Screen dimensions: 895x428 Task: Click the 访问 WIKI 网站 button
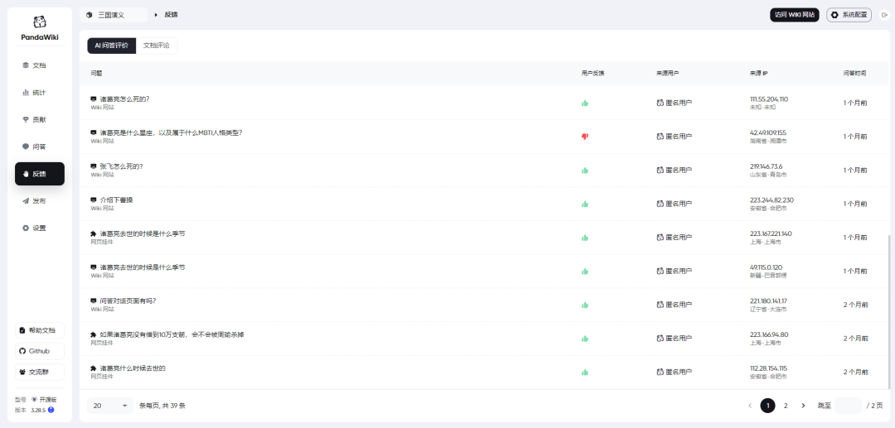coord(794,15)
